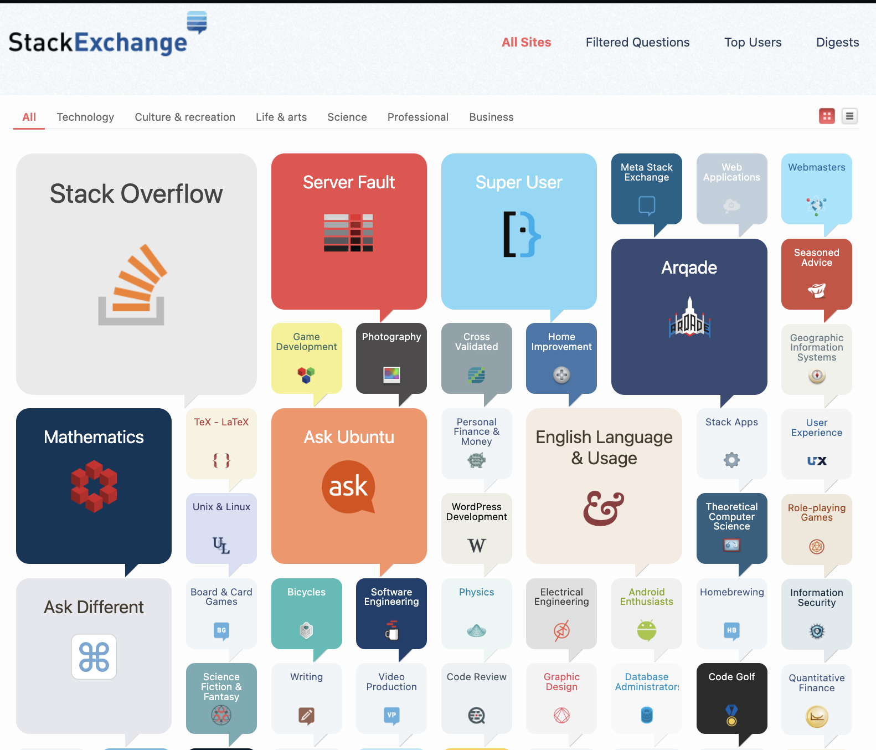Go to StackExchange home via logo
This screenshot has height=750, width=876.
(107, 33)
